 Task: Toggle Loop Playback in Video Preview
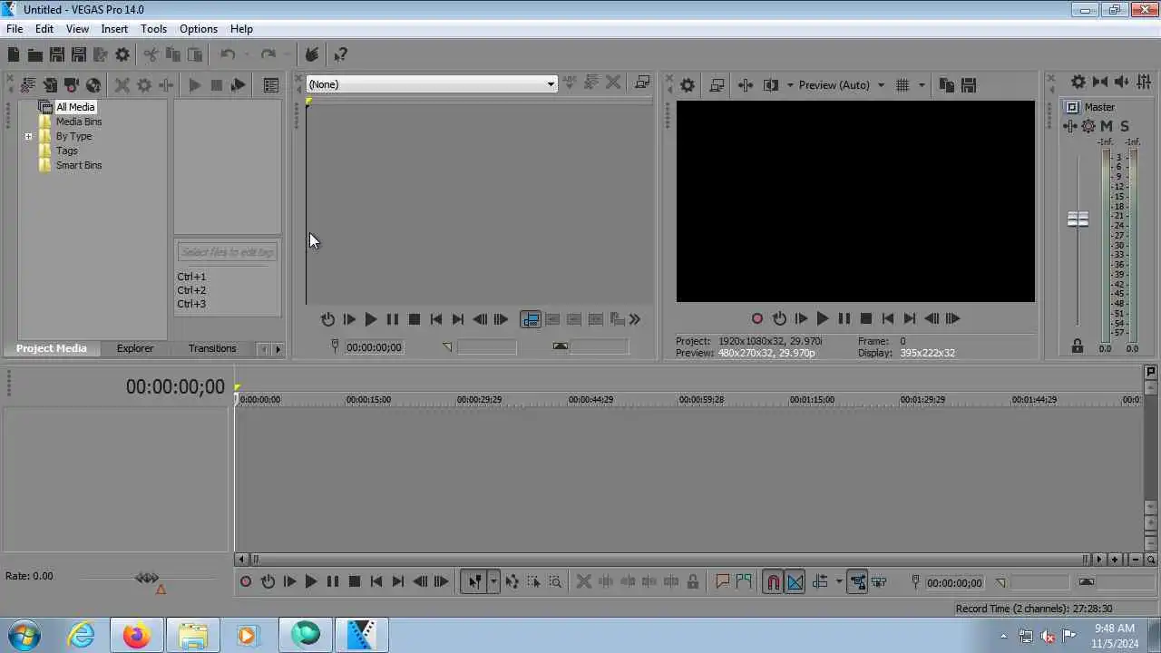(x=779, y=318)
